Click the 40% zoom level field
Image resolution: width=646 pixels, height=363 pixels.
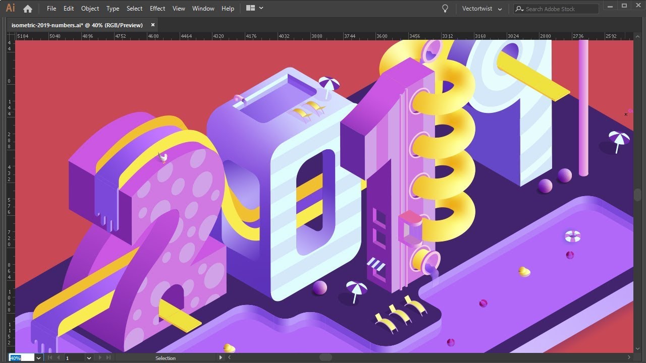(21, 358)
